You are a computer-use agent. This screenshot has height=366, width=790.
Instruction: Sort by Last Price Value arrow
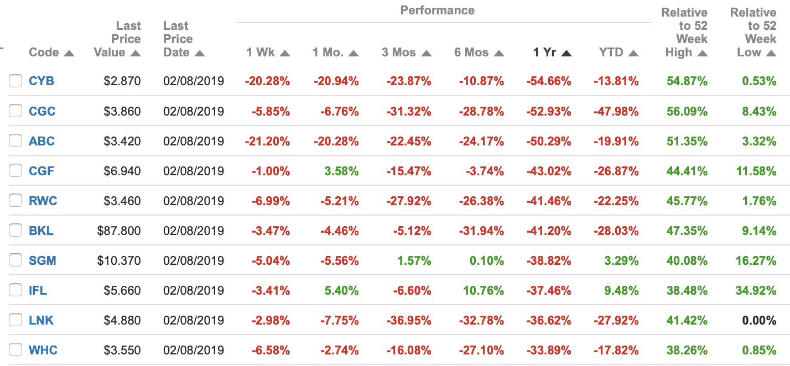point(136,54)
